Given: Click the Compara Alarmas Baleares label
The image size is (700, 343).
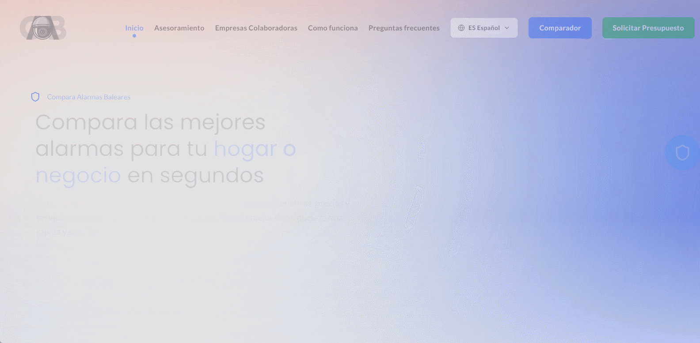Looking at the screenshot, I should (89, 97).
